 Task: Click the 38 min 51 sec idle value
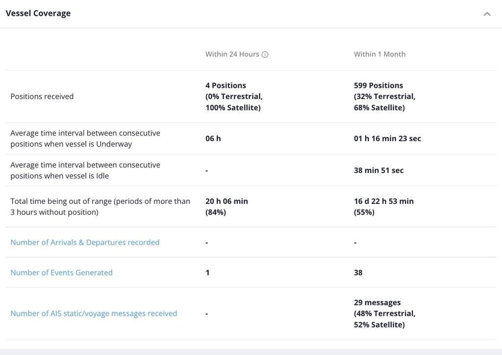coord(379,170)
